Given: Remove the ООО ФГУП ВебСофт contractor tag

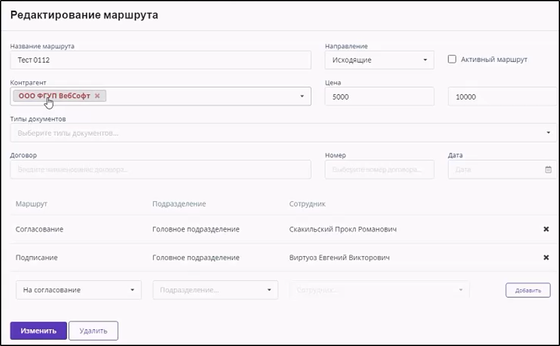Looking at the screenshot, I should [x=97, y=96].
